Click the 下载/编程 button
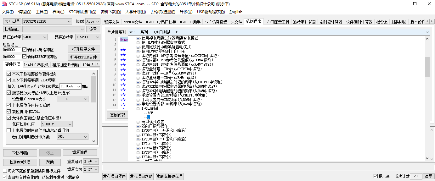The width and height of the screenshot is (435, 181). (x=20, y=153)
